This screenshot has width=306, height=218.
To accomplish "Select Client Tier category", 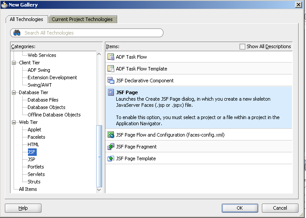I will tap(29, 63).
